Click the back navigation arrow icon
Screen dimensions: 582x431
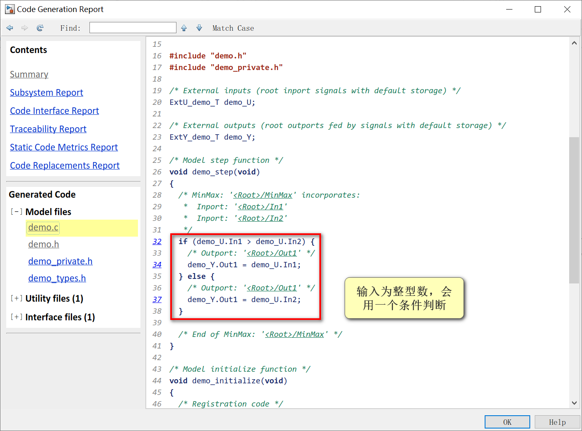(x=10, y=28)
